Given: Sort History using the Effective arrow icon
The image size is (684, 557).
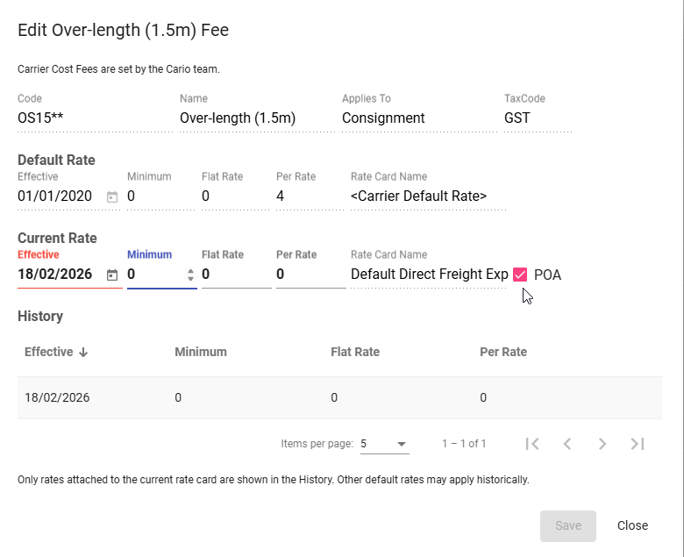Looking at the screenshot, I should 83,353.
